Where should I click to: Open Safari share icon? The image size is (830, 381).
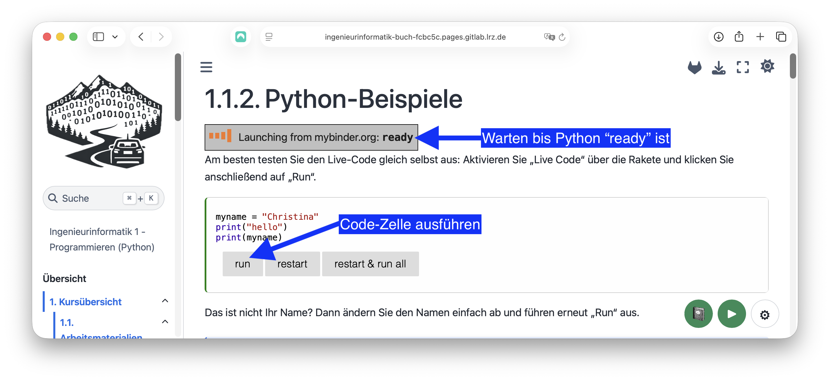point(739,37)
